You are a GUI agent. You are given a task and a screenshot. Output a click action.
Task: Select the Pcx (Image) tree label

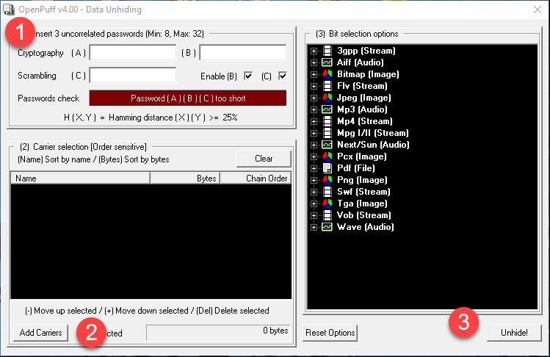point(361,156)
